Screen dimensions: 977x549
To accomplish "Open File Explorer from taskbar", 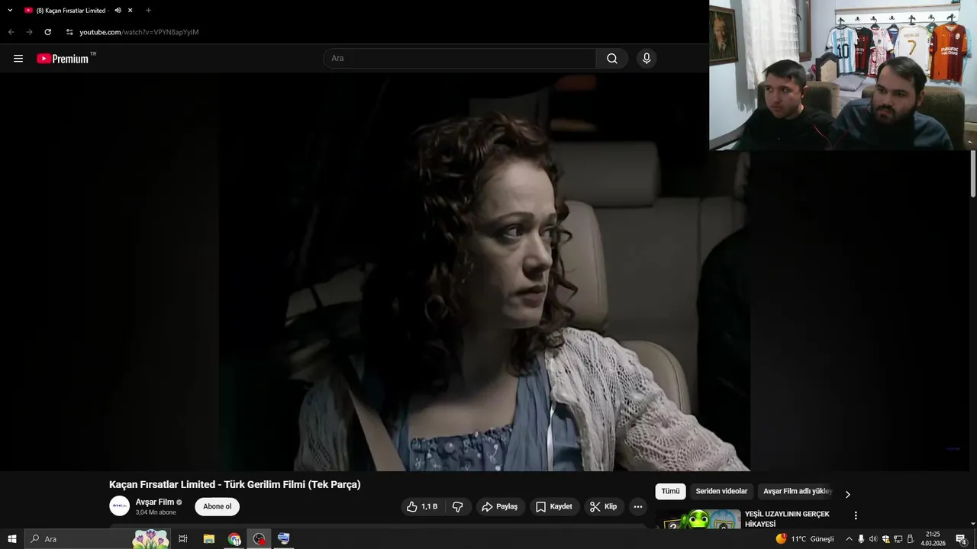I will point(209,539).
